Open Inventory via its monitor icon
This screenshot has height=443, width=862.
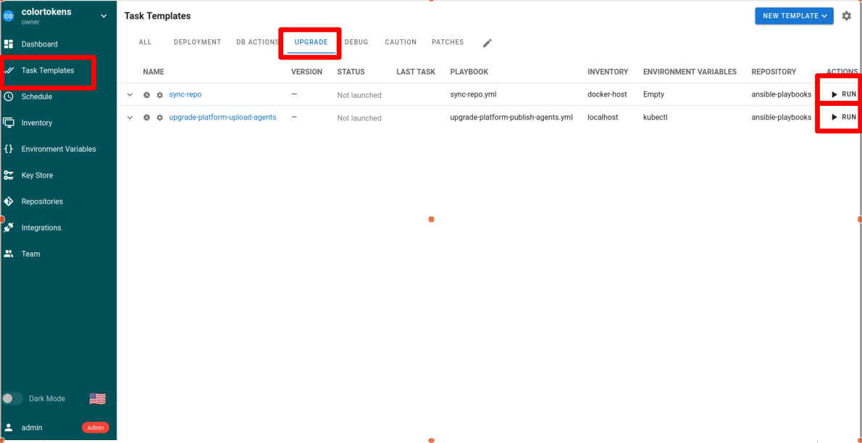(x=9, y=123)
